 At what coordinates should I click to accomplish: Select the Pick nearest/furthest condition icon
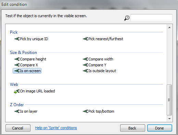85,39
